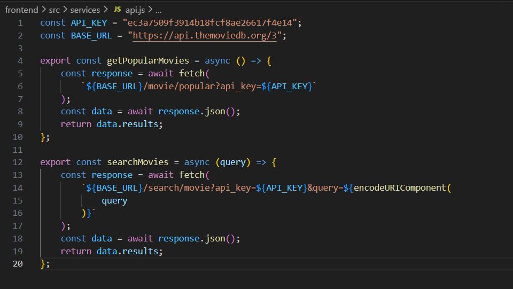The width and height of the screenshot is (513, 289).
Task: Click response.json() on line 18
Action: [x=199, y=238]
